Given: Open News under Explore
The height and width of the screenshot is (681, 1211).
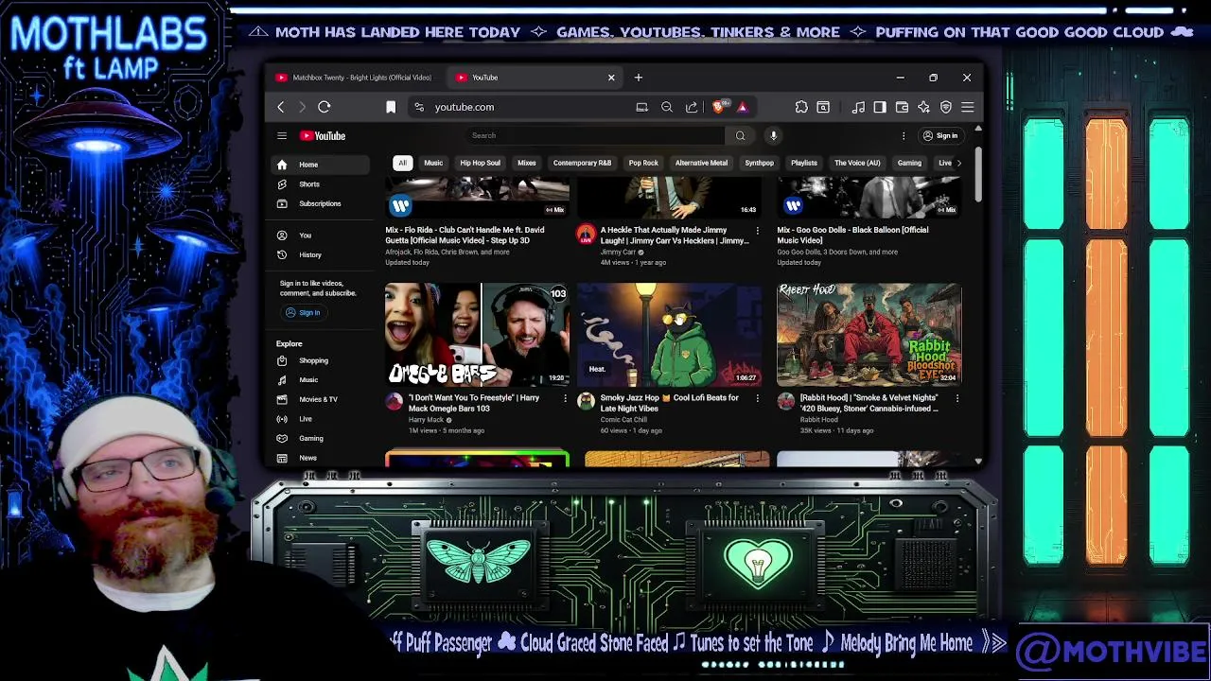Looking at the screenshot, I should coord(320,458).
